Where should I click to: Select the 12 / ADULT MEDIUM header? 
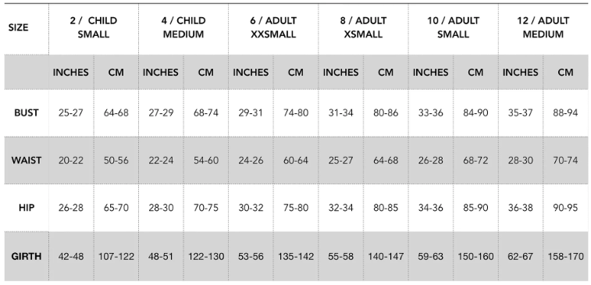pyautogui.click(x=543, y=27)
